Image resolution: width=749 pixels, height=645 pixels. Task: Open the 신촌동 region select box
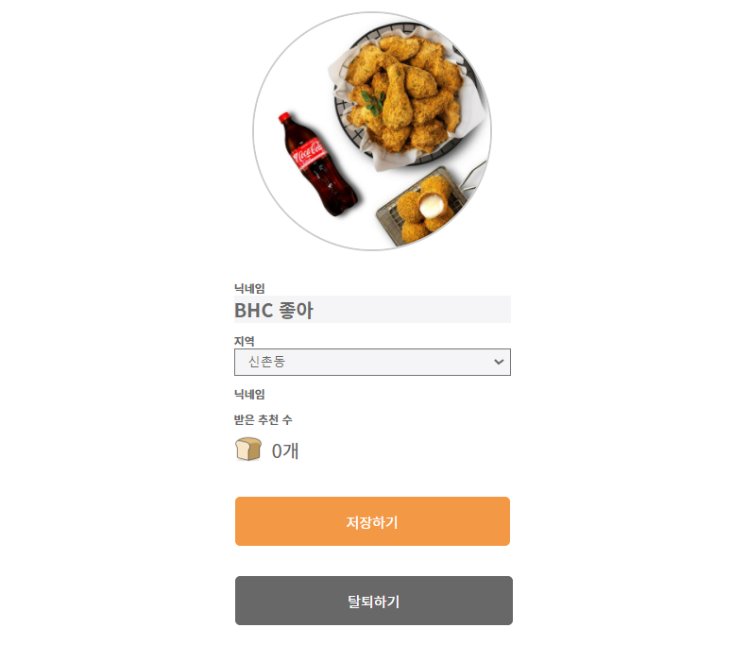coord(372,362)
